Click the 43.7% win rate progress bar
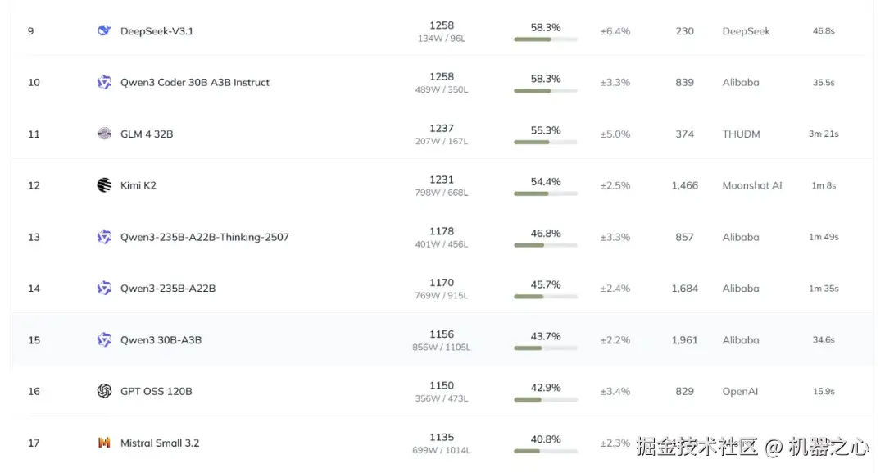This screenshot has width=885, height=473. pos(545,348)
